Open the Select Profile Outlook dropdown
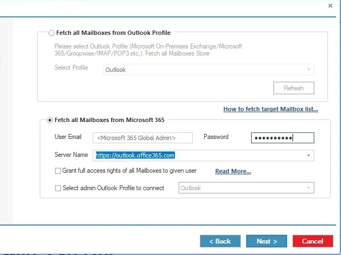The width and height of the screenshot is (341, 255). pos(209,70)
